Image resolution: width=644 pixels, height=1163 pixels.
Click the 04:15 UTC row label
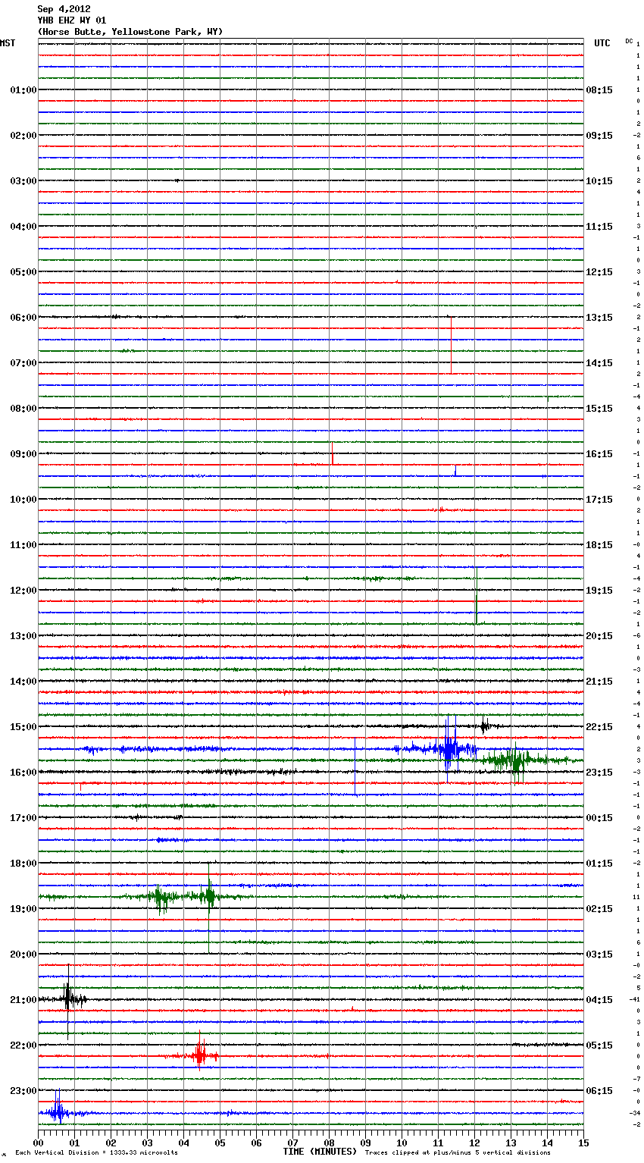(x=599, y=1000)
